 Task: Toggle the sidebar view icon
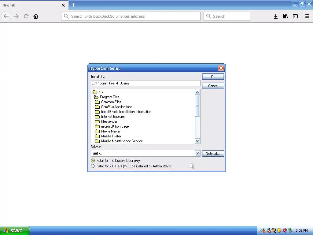(x=295, y=16)
